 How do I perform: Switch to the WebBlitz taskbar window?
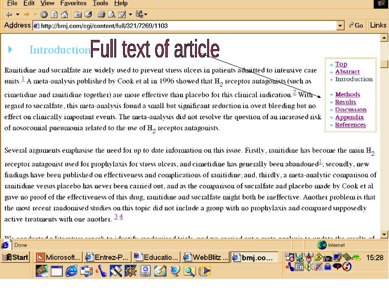pyautogui.click(x=205, y=257)
